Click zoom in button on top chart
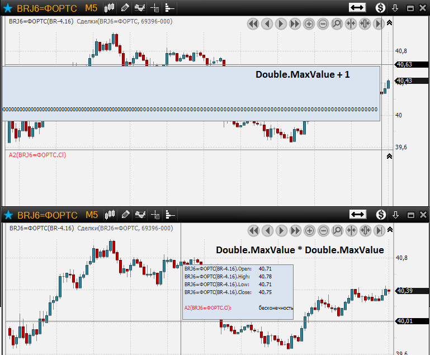 [x=309, y=23]
